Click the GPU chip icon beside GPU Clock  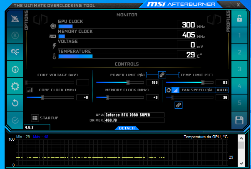(x=53, y=26)
